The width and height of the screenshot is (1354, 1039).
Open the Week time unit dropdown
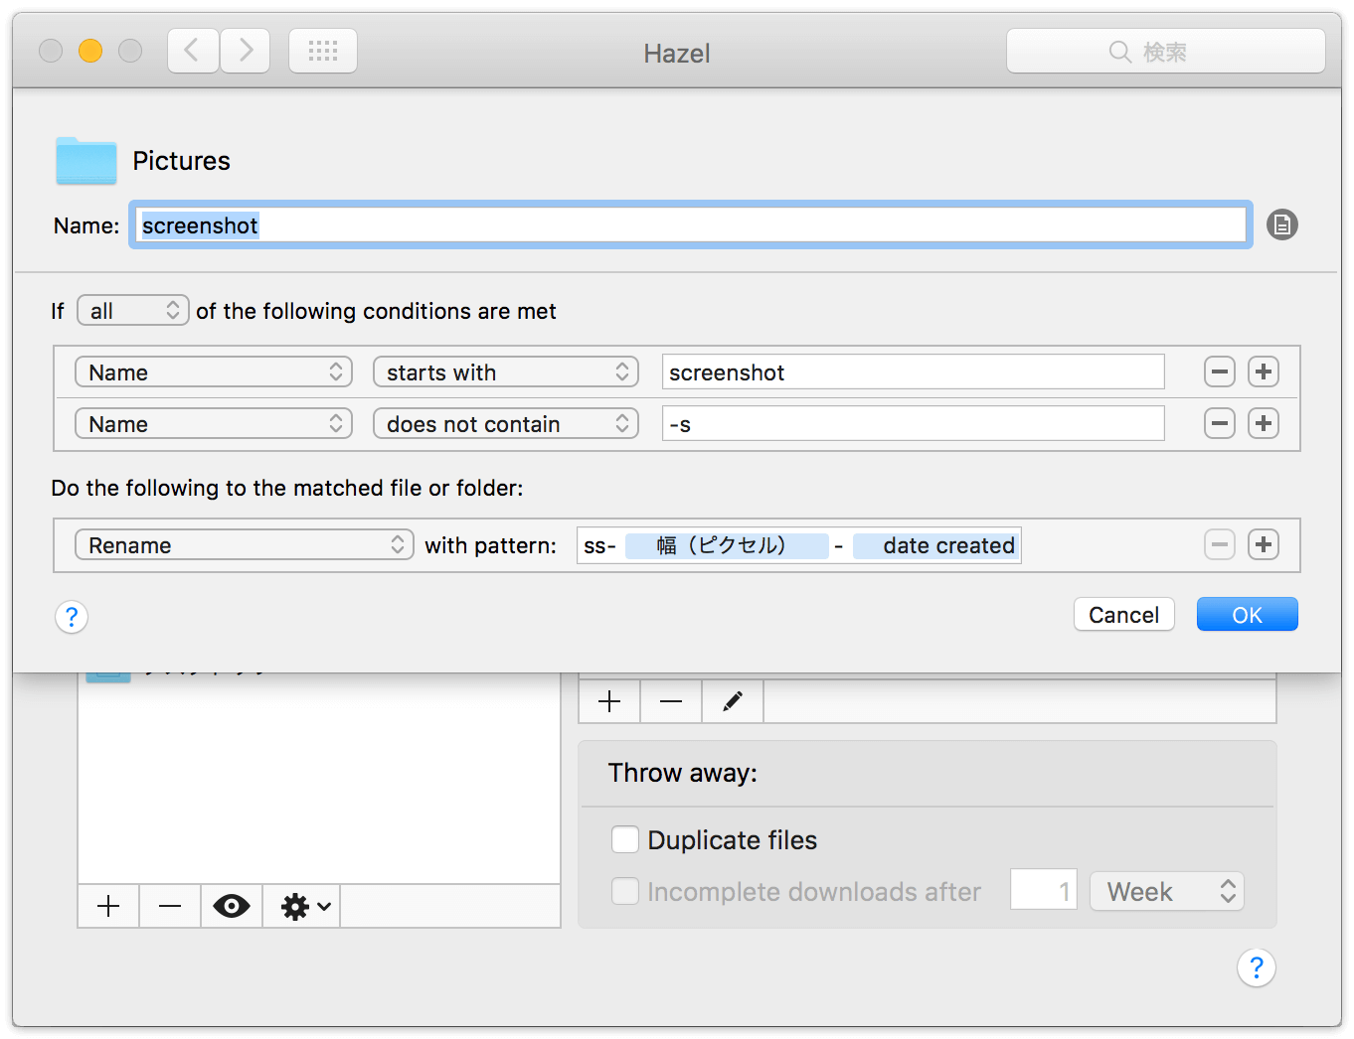click(x=1167, y=891)
